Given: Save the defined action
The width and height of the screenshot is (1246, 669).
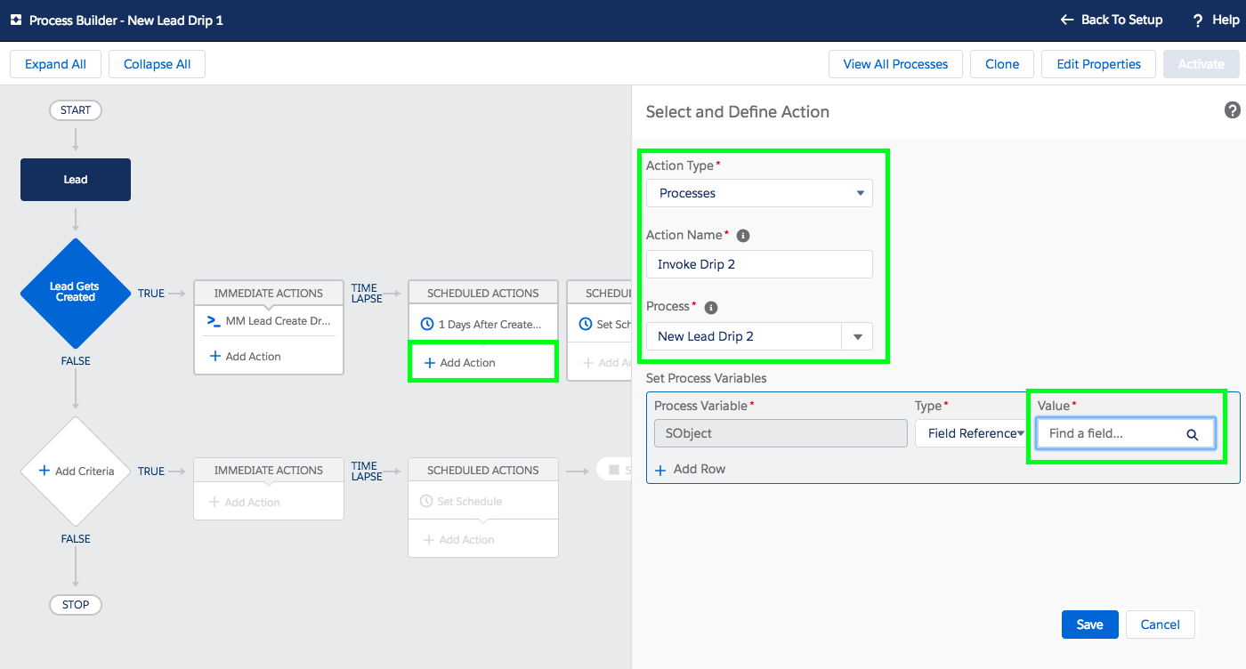Looking at the screenshot, I should pyautogui.click(x=1089, y=625).
